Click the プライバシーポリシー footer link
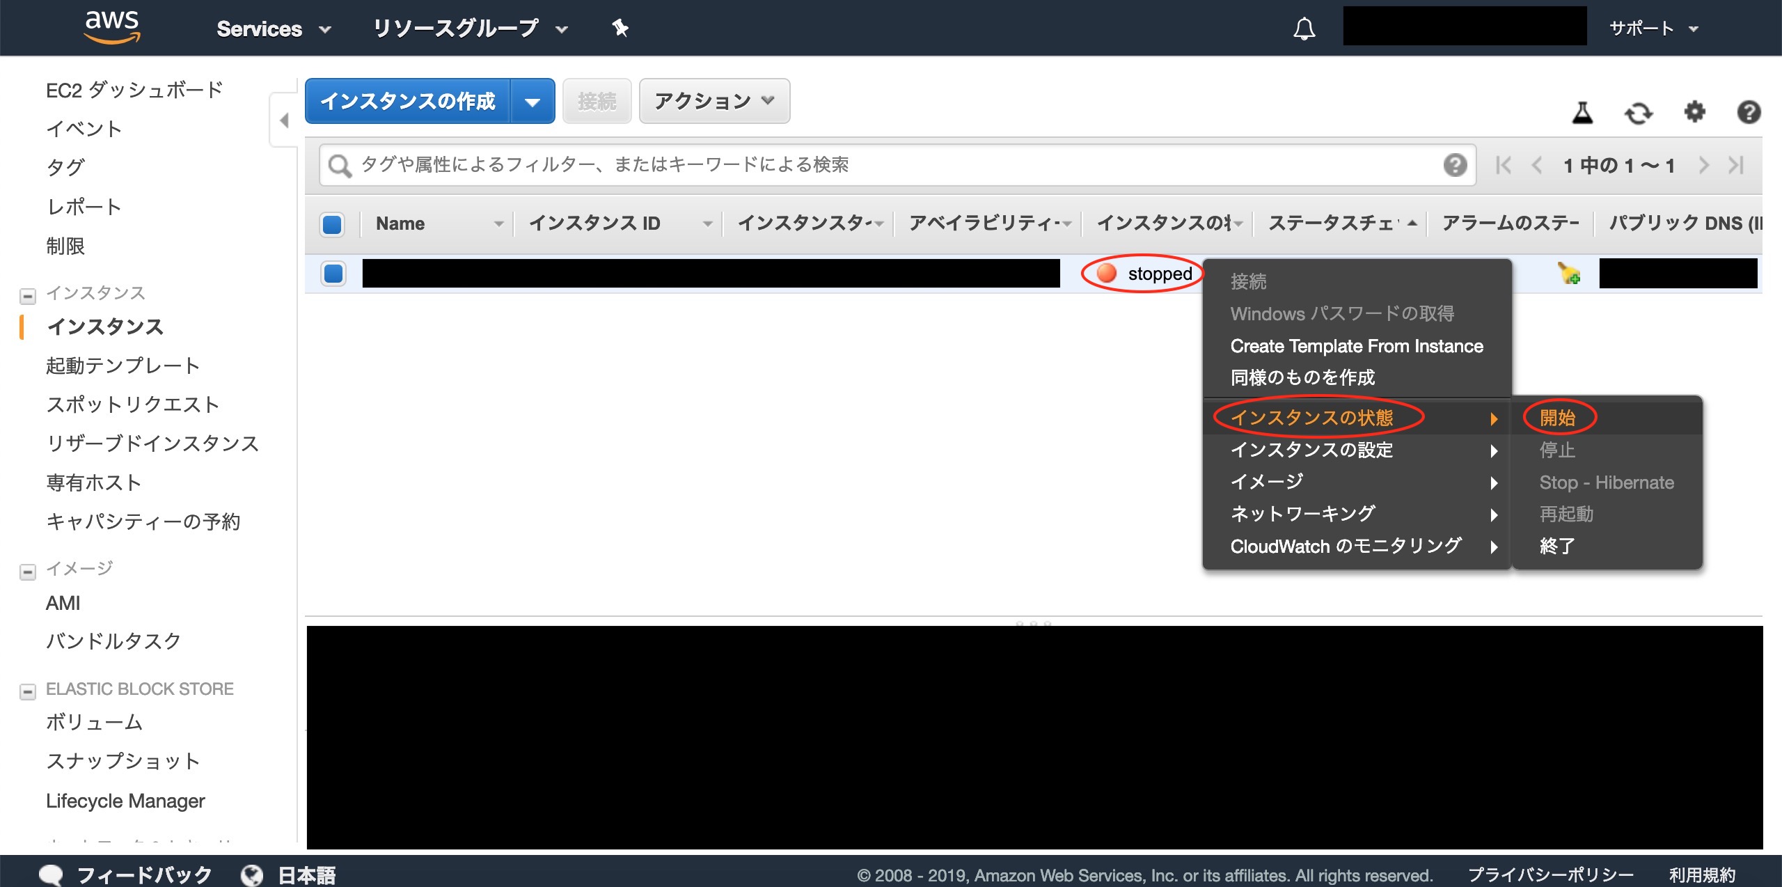 [x=1551, y=874]
